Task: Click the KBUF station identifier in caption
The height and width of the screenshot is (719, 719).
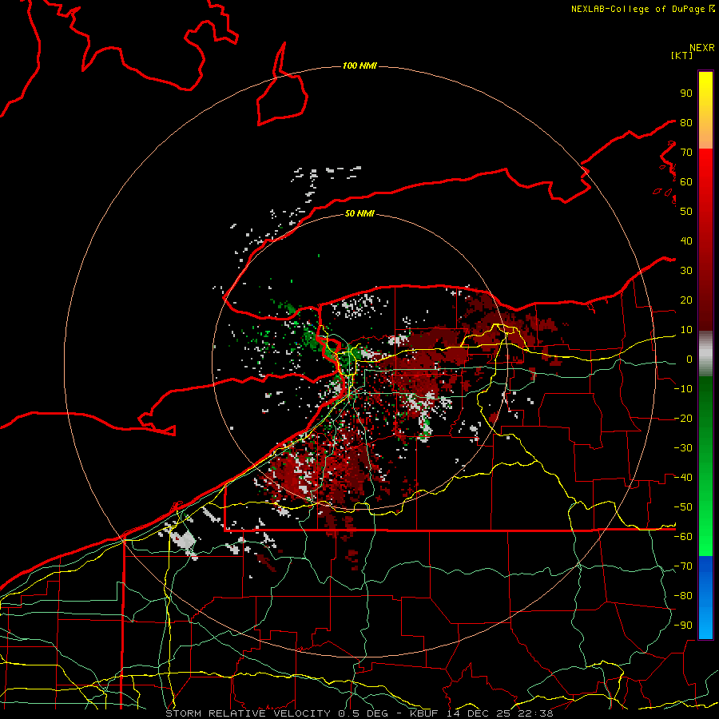Action: [423, 713]
